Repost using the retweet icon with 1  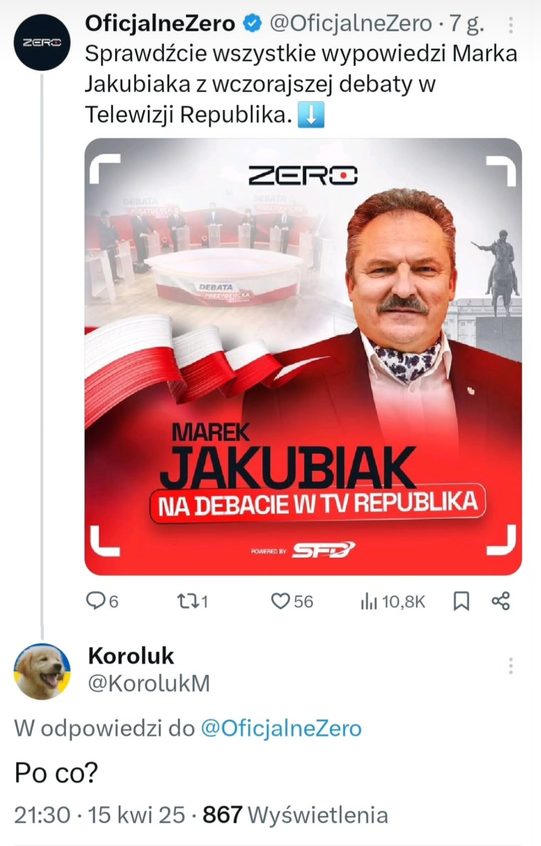[193, 601]
